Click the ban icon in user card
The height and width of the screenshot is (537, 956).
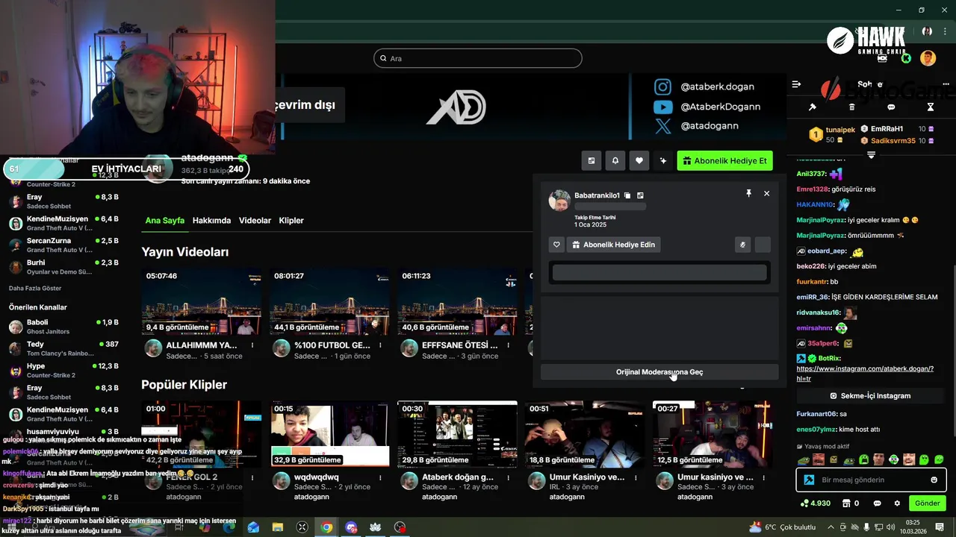pos(742,245)
